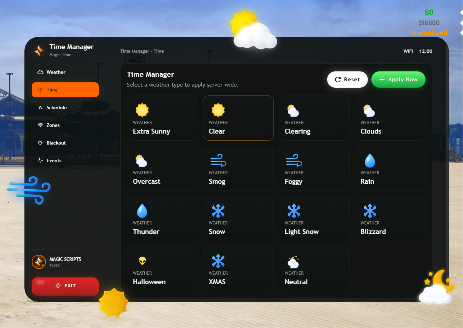Click the Foggy wind icon
Viewport: 463px width, 328px height.
tap(294, 160)
